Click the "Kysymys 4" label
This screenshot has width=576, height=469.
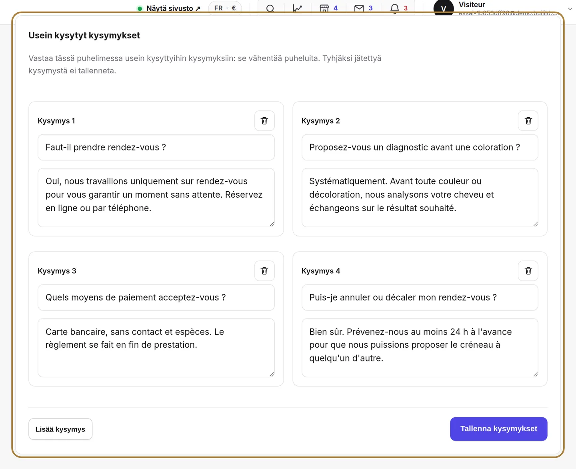[321, 271]
